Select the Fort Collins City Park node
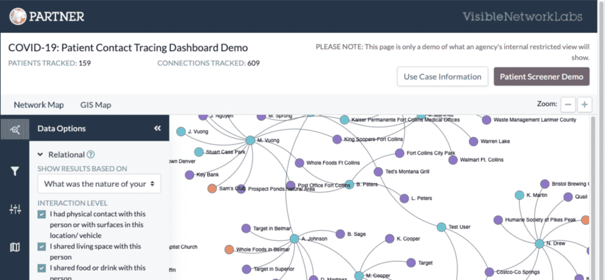 tap(400, 153)
